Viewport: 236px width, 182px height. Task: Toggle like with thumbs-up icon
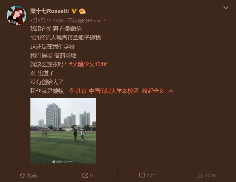pyautogui.click(x=200, y=175)
